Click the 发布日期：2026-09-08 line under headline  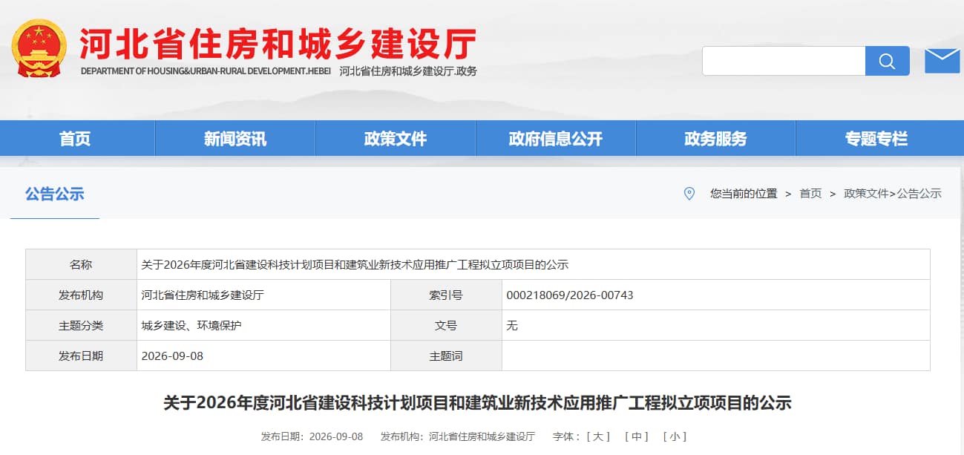(x=312, y=436)
